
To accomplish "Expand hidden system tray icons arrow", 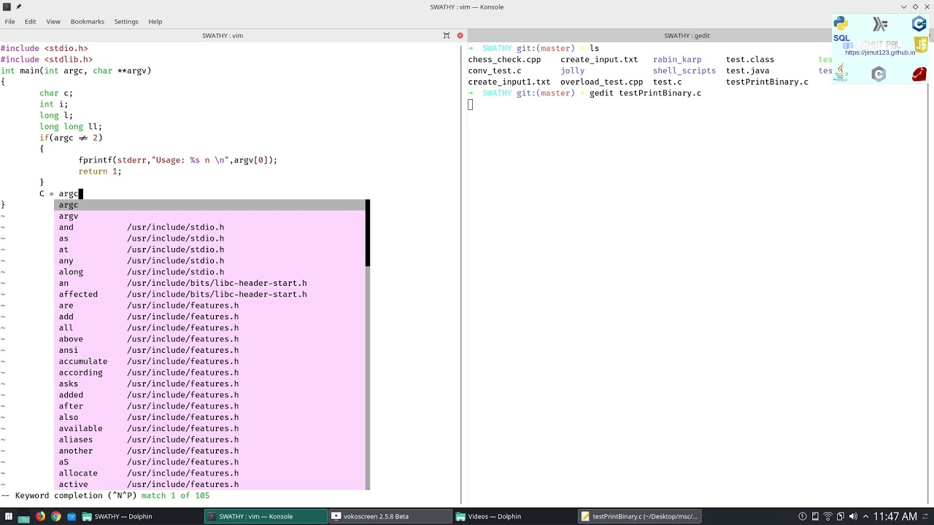I will 865,516.
